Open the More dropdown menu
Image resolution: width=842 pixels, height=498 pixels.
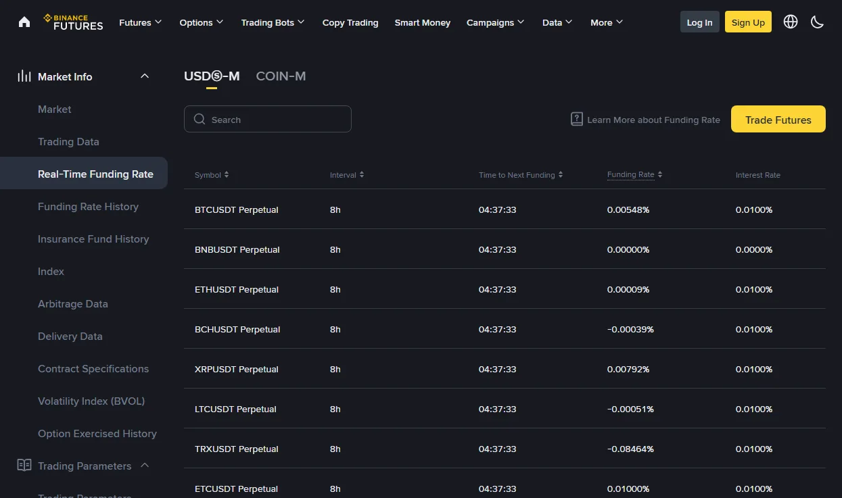607,22
